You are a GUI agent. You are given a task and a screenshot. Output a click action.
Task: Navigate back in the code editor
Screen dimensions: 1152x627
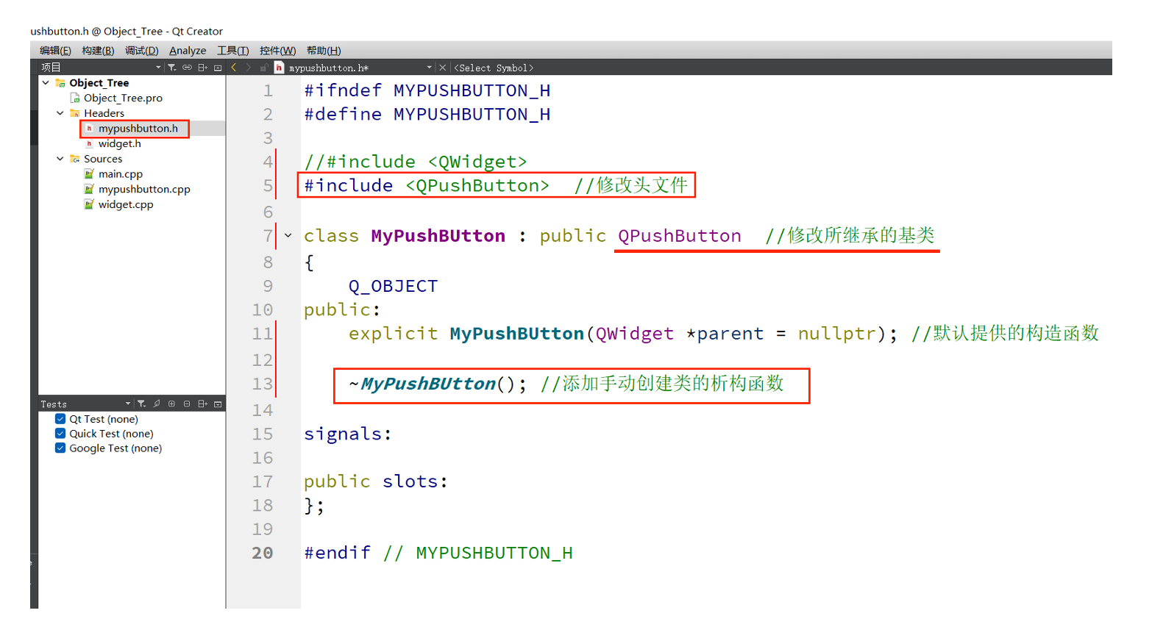[233, 67]
